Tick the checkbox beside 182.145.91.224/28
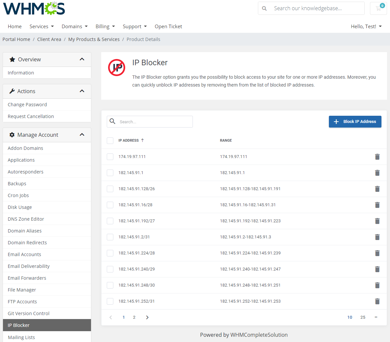Screen dimensions: 390x342 click(x=110, y=253)
